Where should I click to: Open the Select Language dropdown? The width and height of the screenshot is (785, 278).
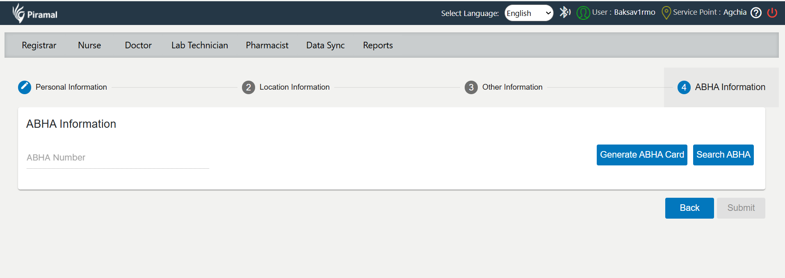coord(528,13)
